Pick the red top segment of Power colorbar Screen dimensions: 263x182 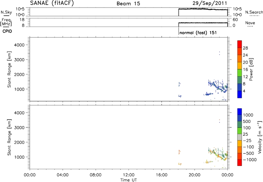coord(240,44)
